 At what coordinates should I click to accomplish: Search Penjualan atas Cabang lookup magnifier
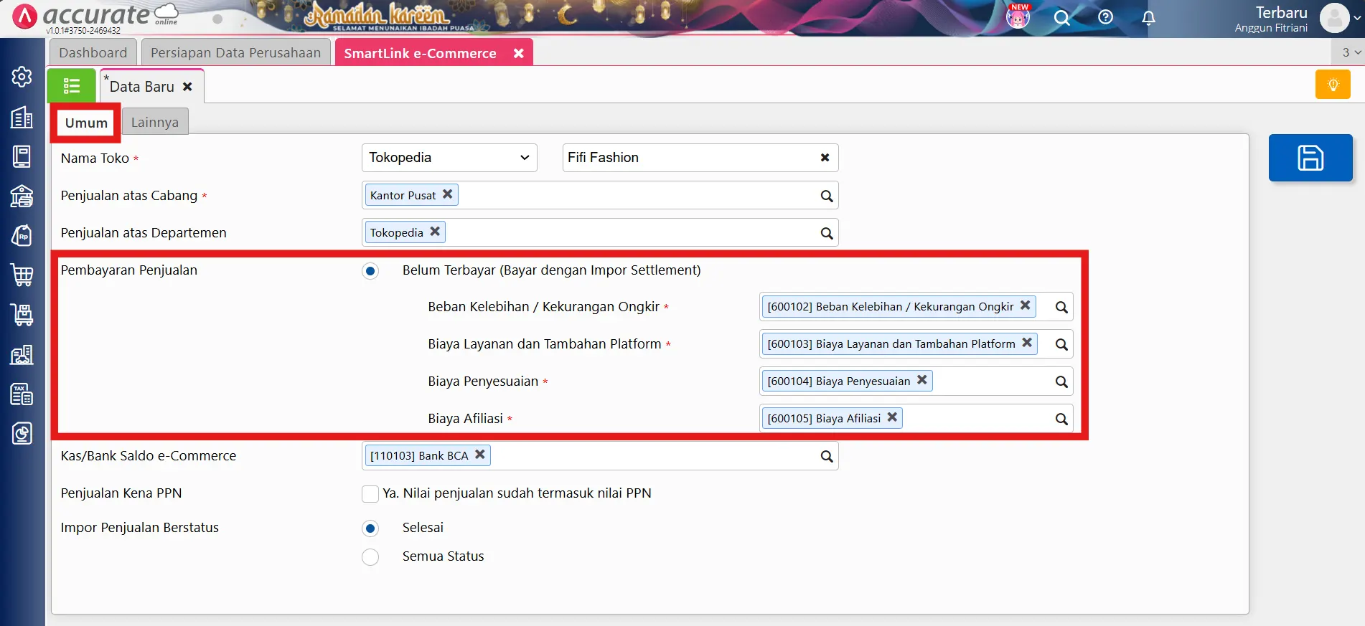pos(827,196)
